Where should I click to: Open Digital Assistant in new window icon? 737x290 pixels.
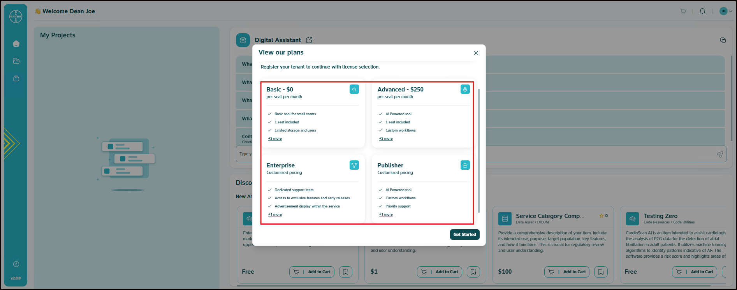click(309, 40)
